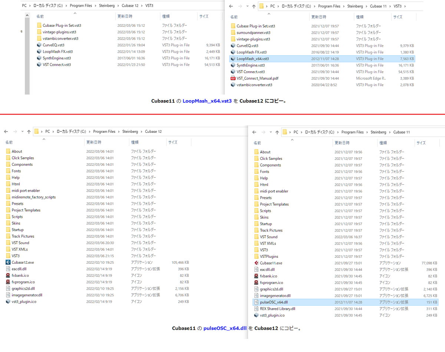Open recent locations chevron in Cubase 11 VST3 window
This screenshot has height=352, width=445.
[x=248, y=7]
